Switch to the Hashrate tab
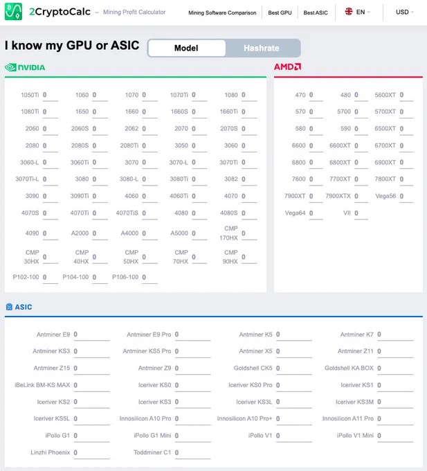This screenshot has height=471, width=427. coord(262,48)
